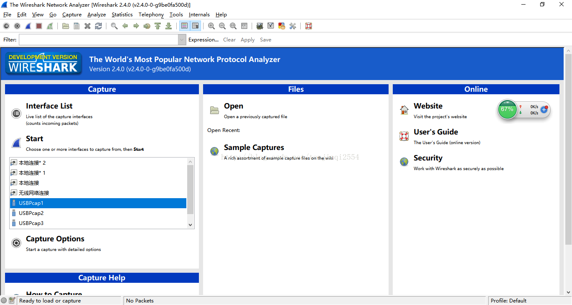572x305 pixels.
Task: Edit capture filters with the toolbar icon
Action: (x=260, y=26)
